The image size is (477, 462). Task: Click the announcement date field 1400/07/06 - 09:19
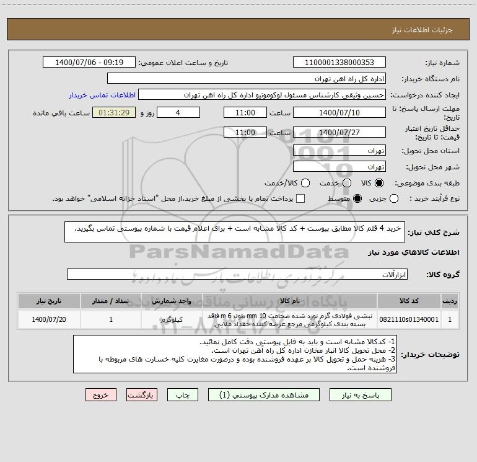click(89, 62)
